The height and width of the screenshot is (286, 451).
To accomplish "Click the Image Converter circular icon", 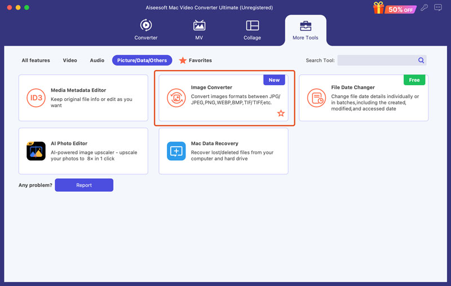I will (176, 98).
